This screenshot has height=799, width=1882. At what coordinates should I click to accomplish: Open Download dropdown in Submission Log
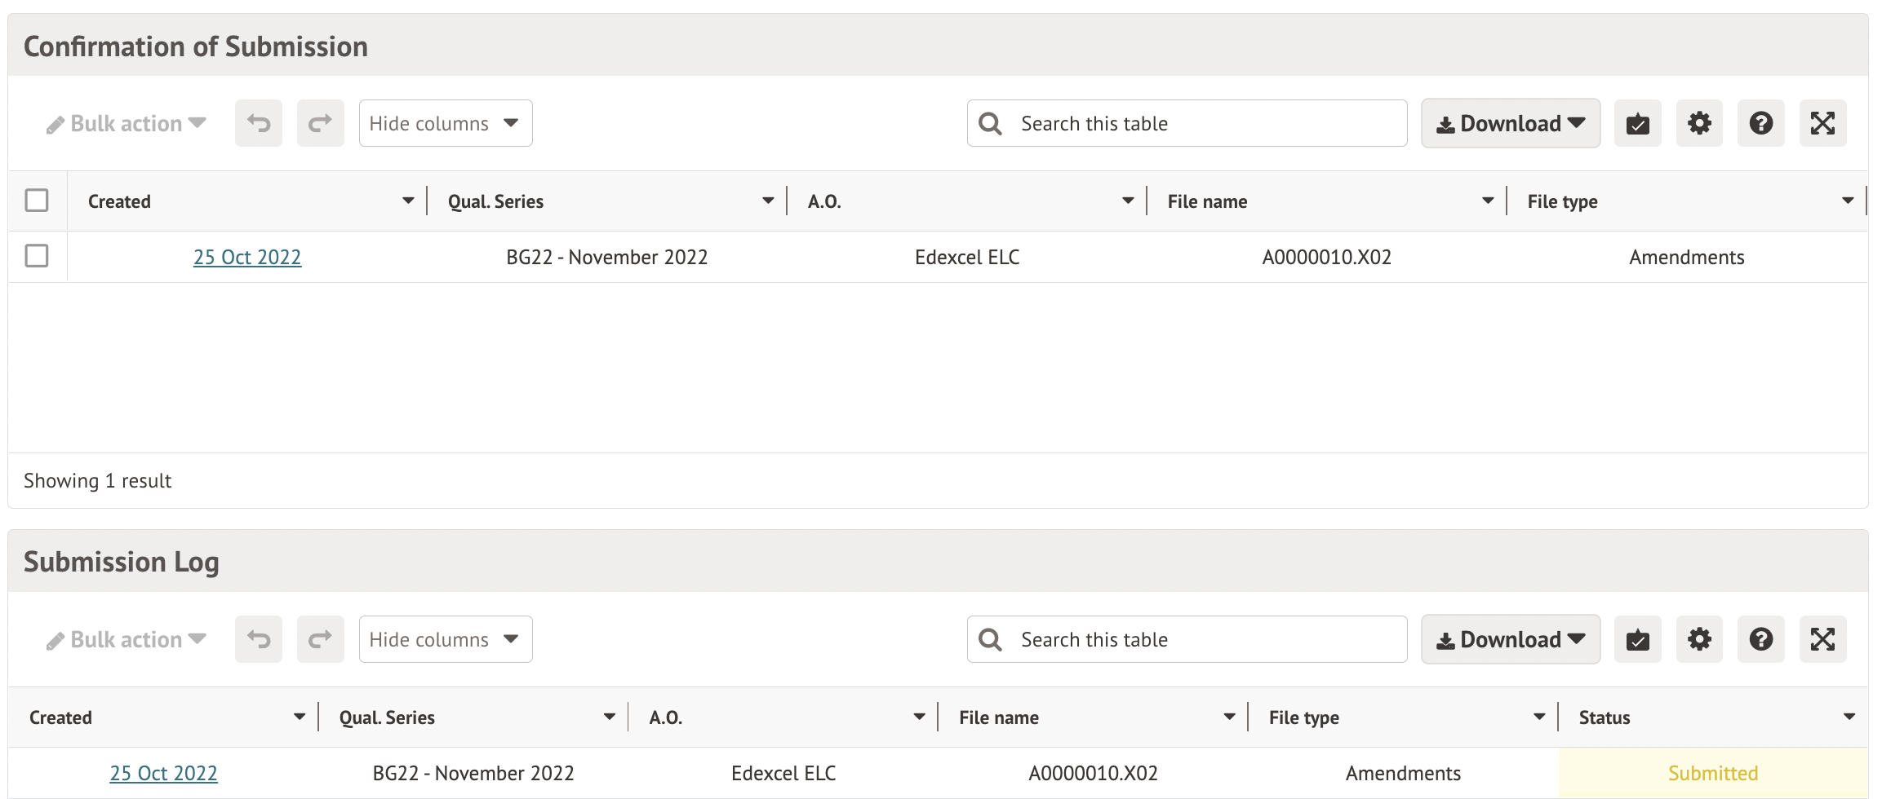(1510, 640)
